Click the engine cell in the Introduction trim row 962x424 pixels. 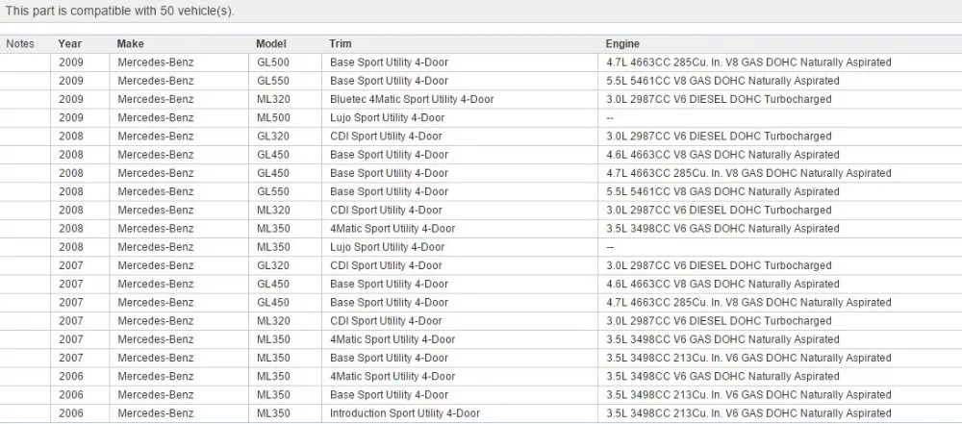point(747,413)
